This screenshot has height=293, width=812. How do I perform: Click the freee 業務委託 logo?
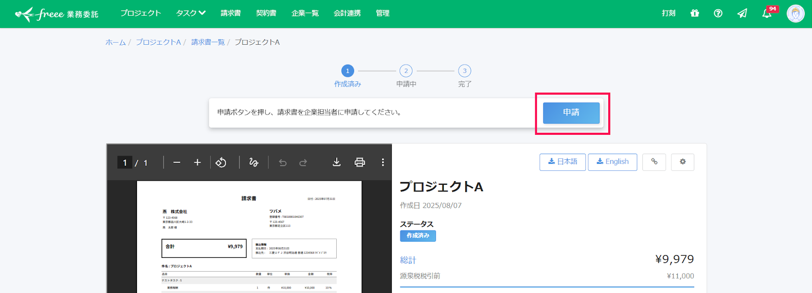coord(57,14)
